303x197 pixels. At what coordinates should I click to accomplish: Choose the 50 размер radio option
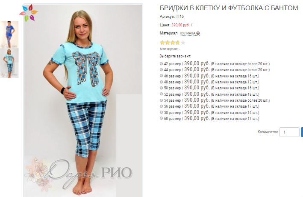tap(162, 88)
